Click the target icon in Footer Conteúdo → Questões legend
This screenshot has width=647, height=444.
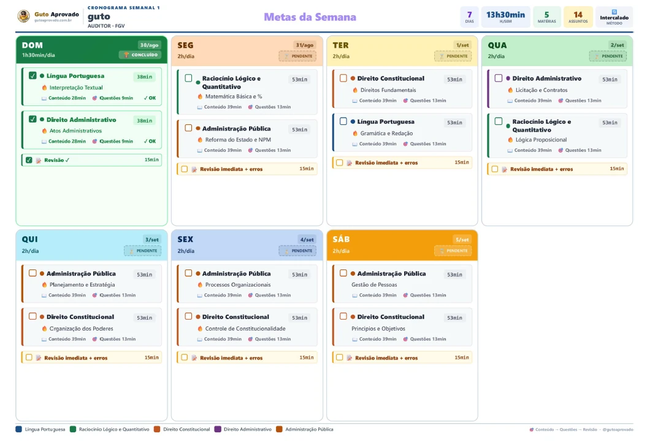pyautogui.click(x=532, y=429)
